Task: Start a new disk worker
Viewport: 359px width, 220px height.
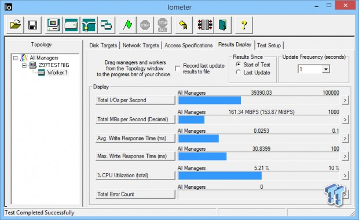Action: 71,25
